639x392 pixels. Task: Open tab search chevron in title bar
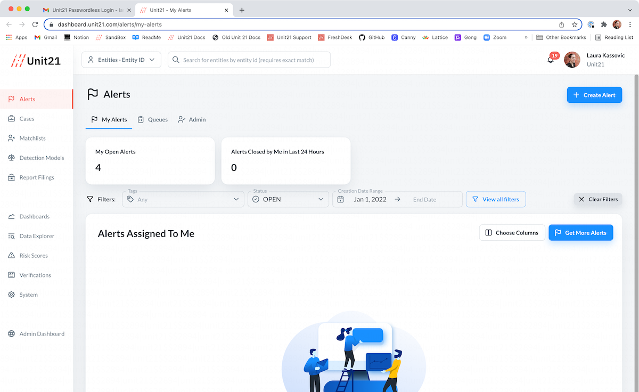click(630, 10)
